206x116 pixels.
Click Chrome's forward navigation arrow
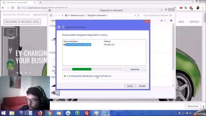pyautogui.click(x=8, y=8)
